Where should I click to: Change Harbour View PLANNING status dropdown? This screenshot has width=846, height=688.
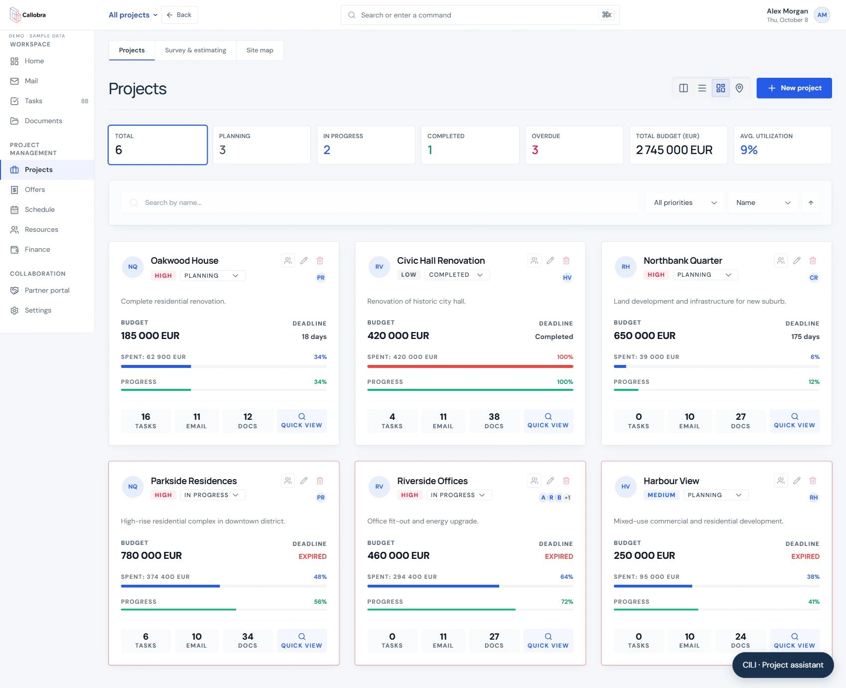[715, 495]
